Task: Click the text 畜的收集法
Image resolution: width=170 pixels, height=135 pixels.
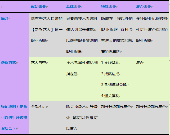Action: pos(110,52)
